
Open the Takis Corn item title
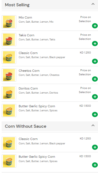click(26, 35)
